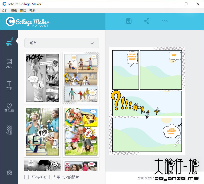Viewport: 204px width, 184px height.
Task: Click the share icon
Action: tap(147, 21)
